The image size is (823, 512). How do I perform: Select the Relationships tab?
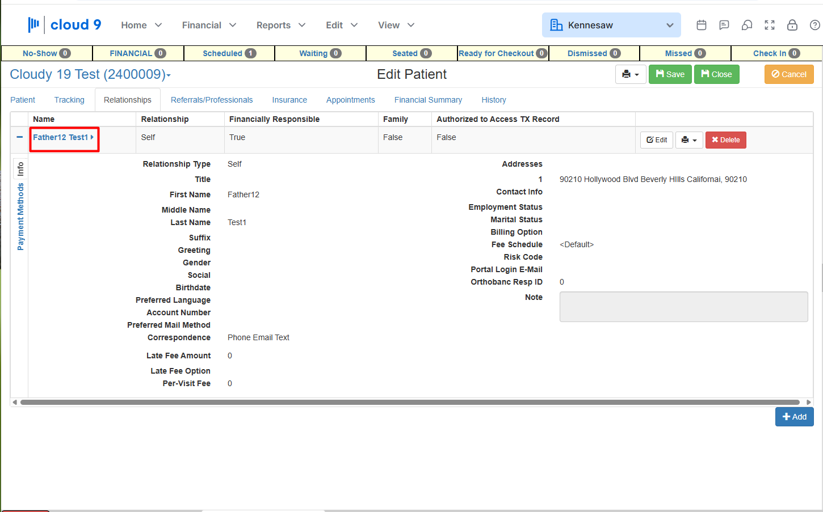tap(128, 100)
